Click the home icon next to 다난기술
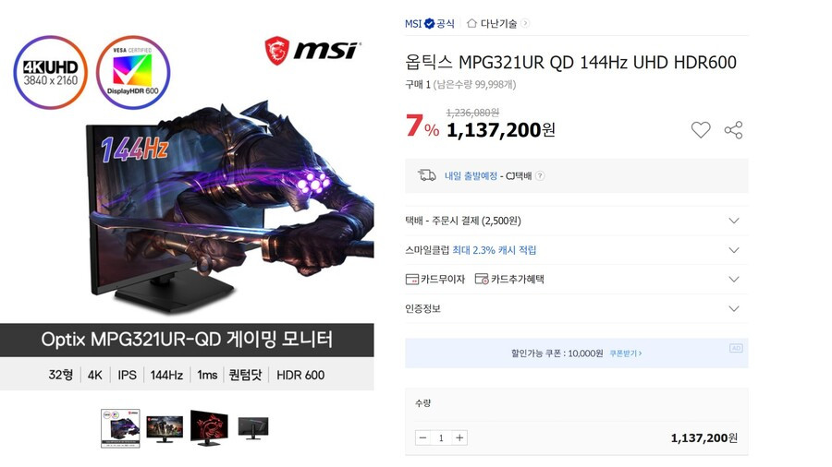This screenshot has height=467, width=832. point(471,23)
